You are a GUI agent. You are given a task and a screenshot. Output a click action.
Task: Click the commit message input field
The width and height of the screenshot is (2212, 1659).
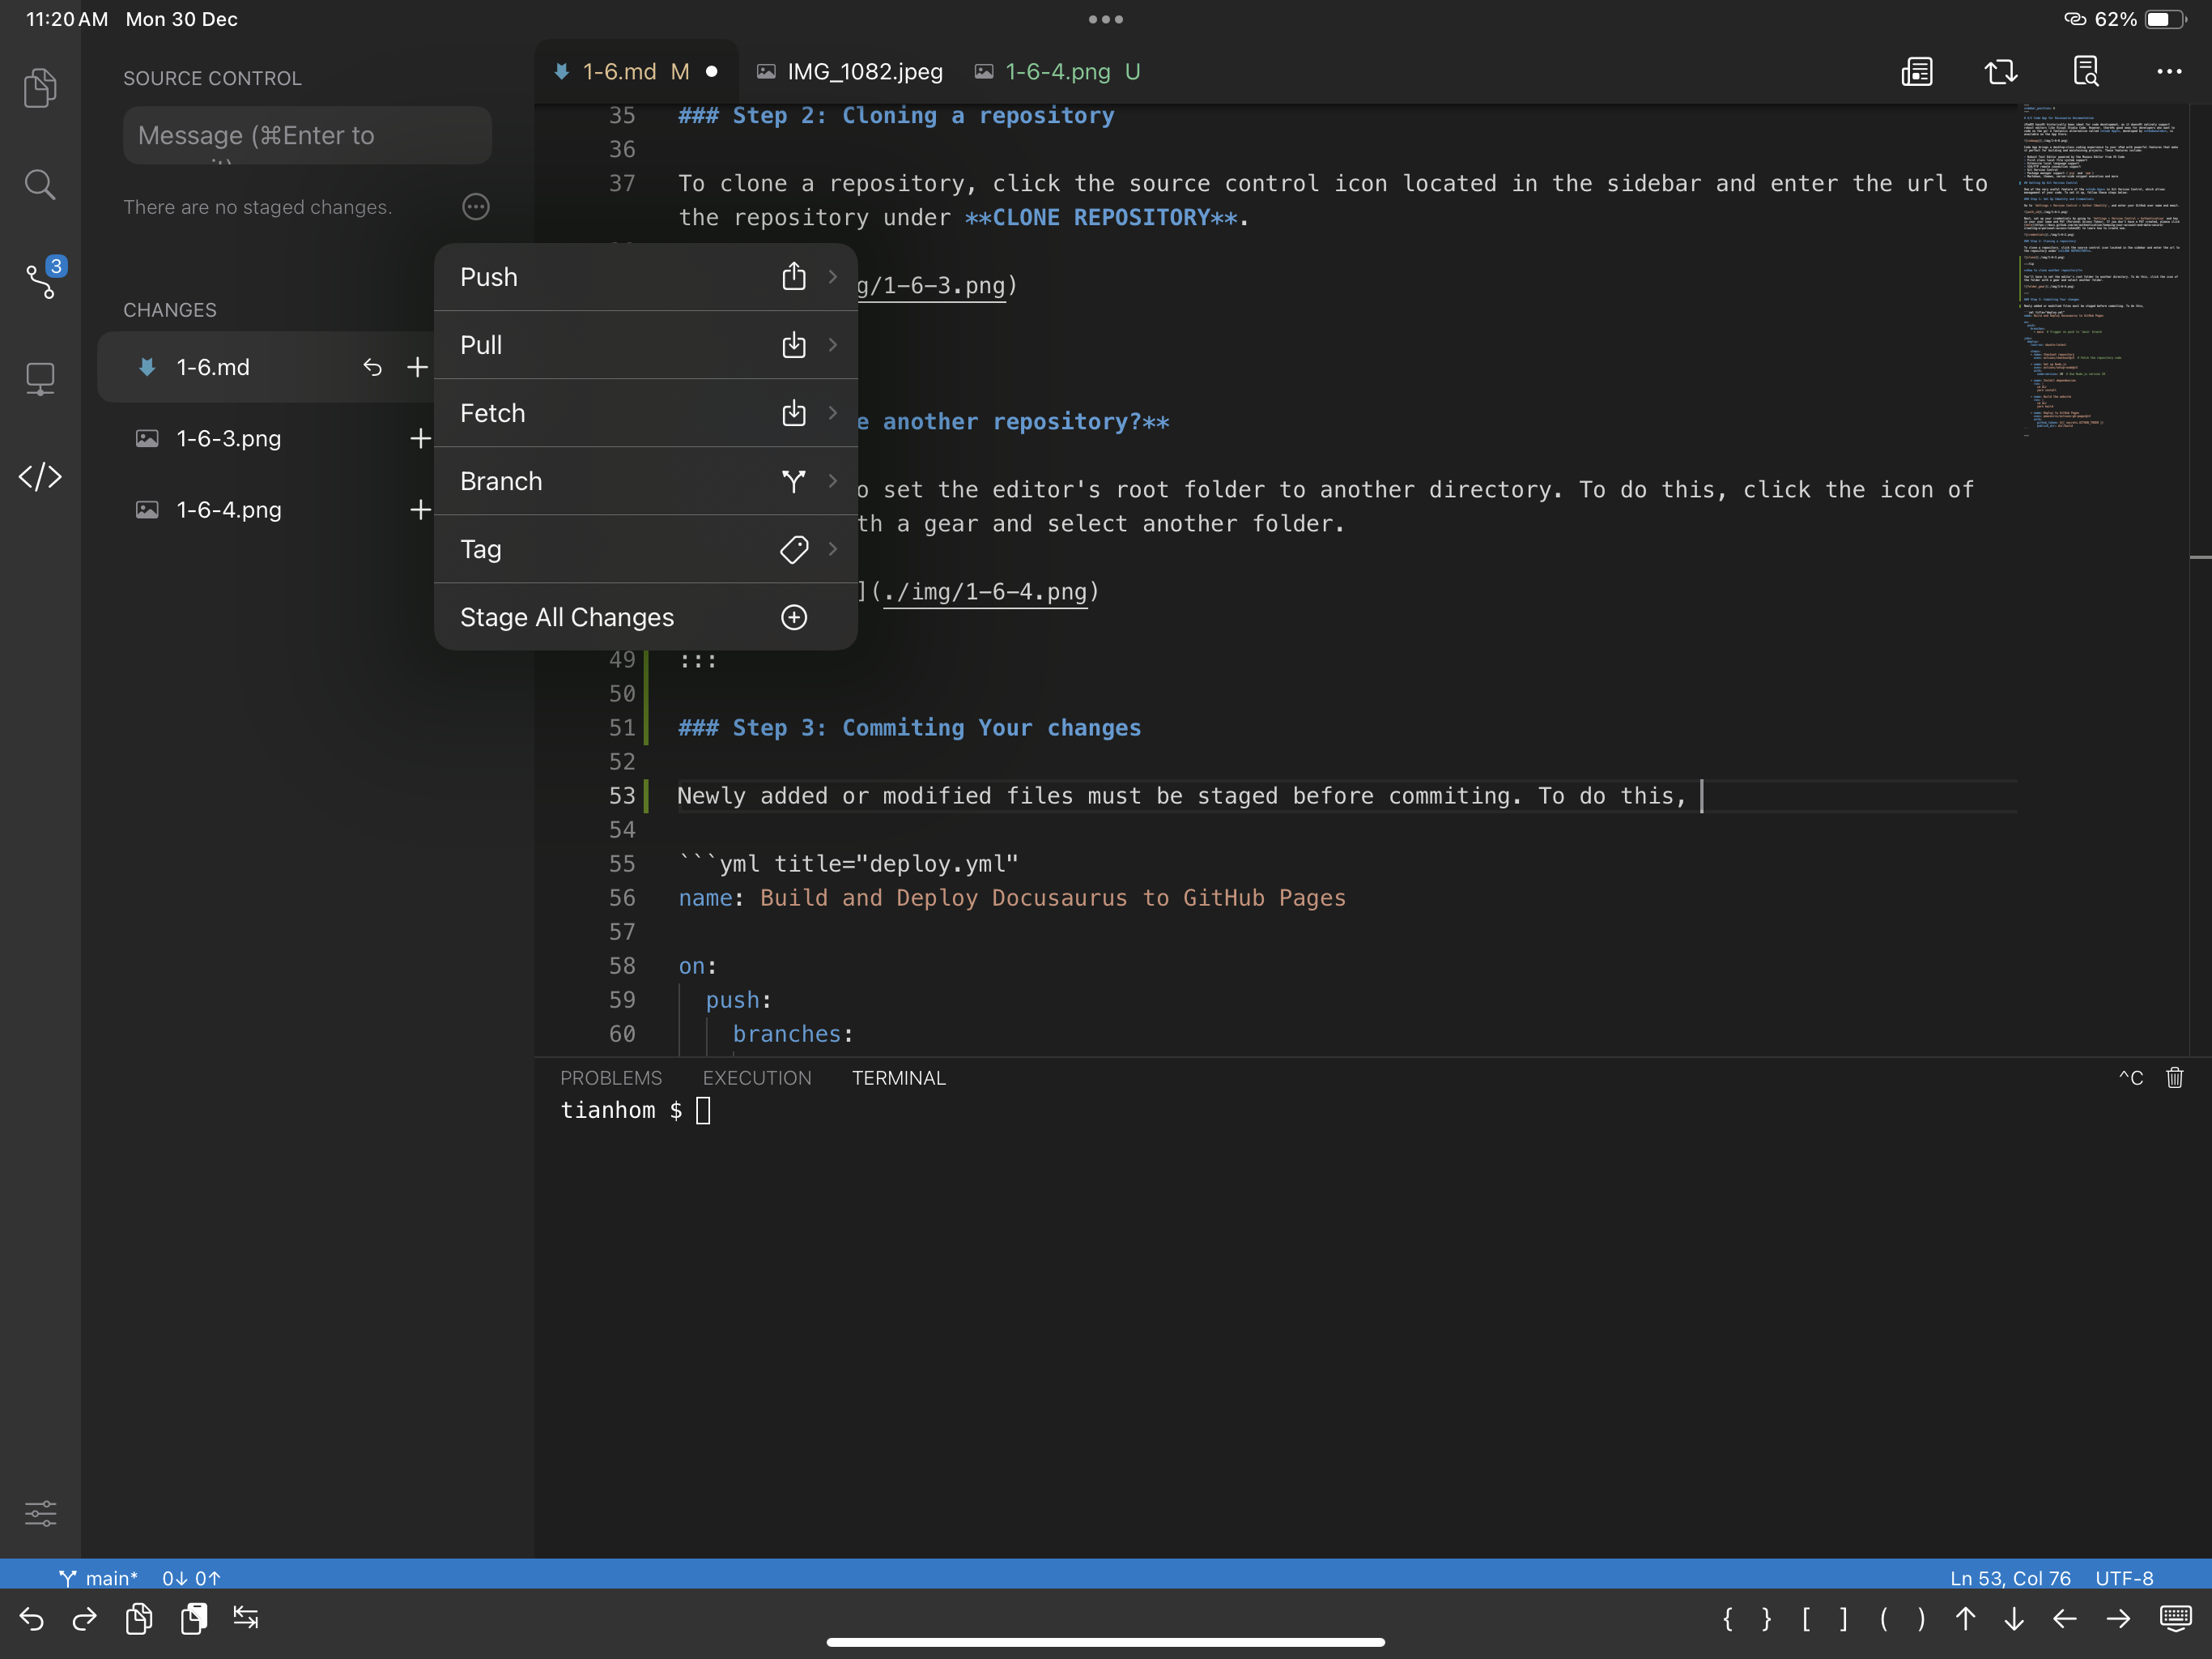307,135
